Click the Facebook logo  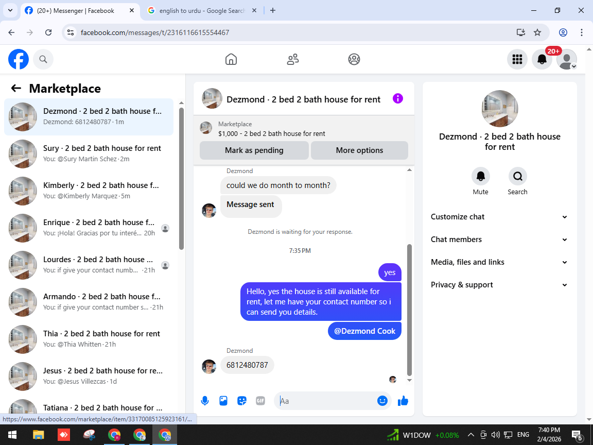point(19,59)
